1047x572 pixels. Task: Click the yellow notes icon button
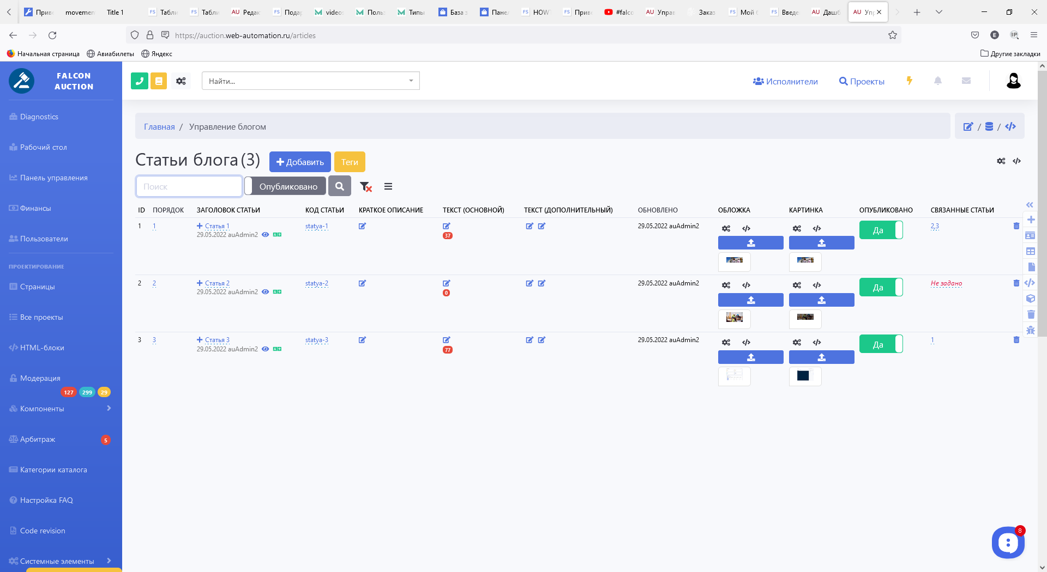click(159, 81)
